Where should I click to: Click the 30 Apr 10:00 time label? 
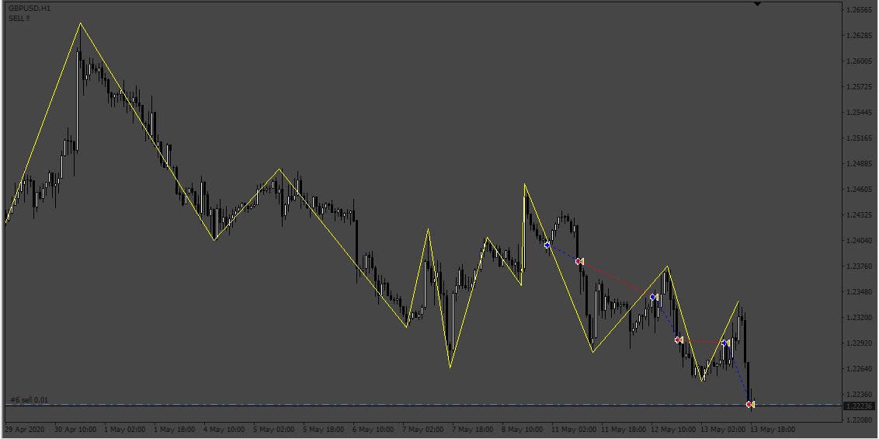pyautogui.click(x=75, y=430)
